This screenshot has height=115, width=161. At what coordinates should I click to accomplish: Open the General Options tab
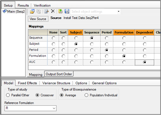point(104,83)
